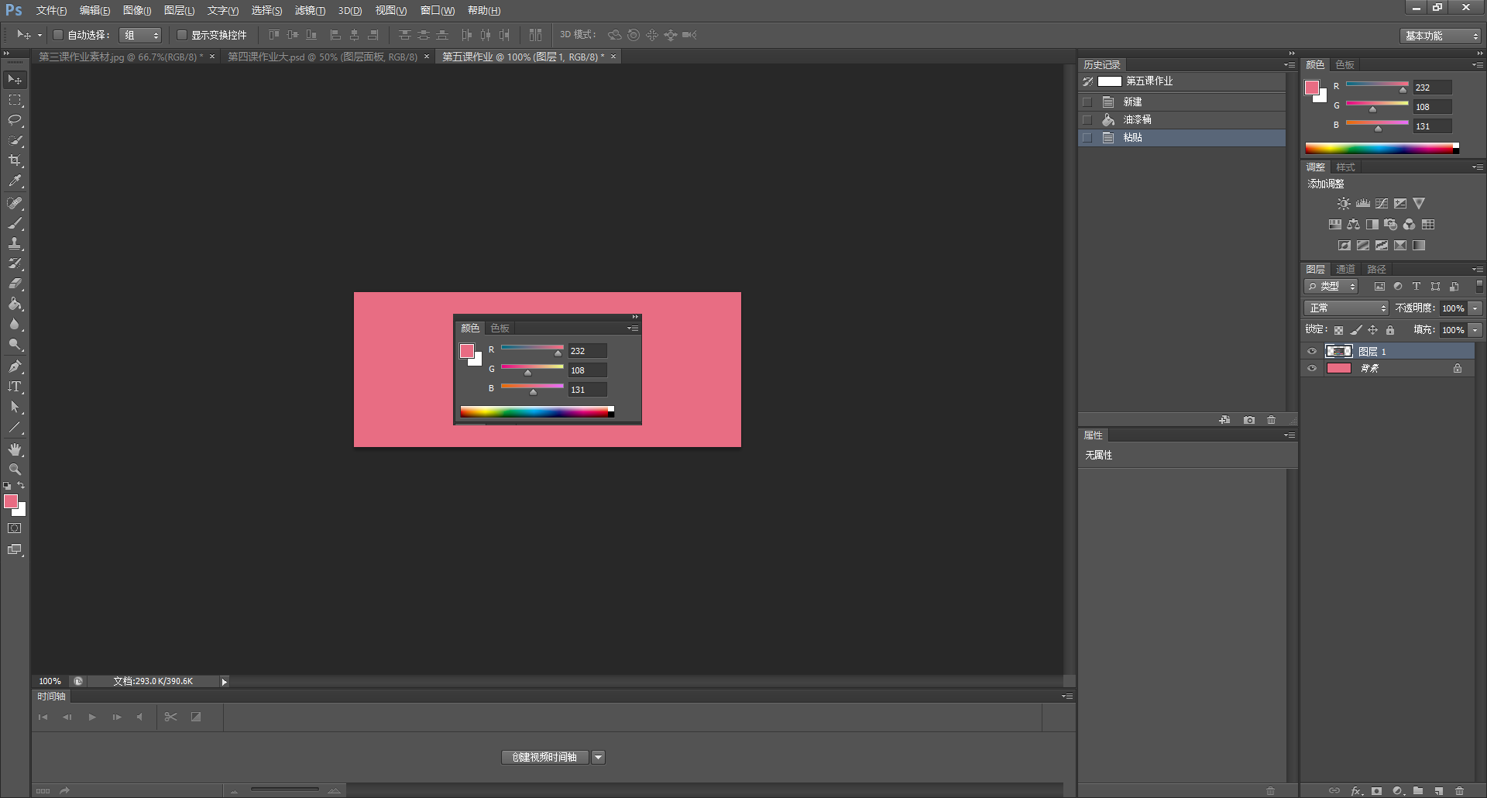This screenshot has height=798, width=1487.
Task: Click the foreground color swatch in toolbox
Action: coord(11,502)
